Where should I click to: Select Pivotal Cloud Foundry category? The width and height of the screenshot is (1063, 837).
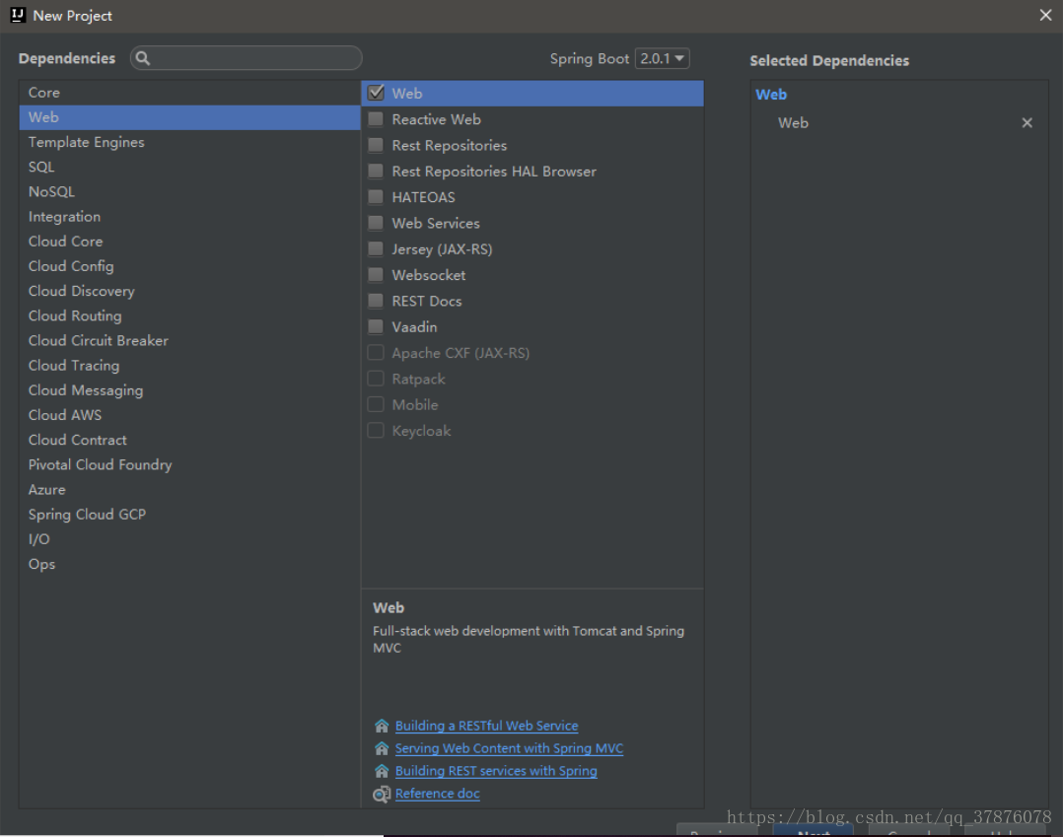[189, 465]
